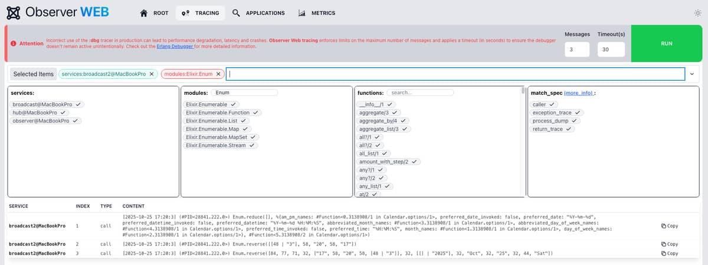Click the red Attention warning icon
Screen dimensions: 708x265
tap(14, 44)
